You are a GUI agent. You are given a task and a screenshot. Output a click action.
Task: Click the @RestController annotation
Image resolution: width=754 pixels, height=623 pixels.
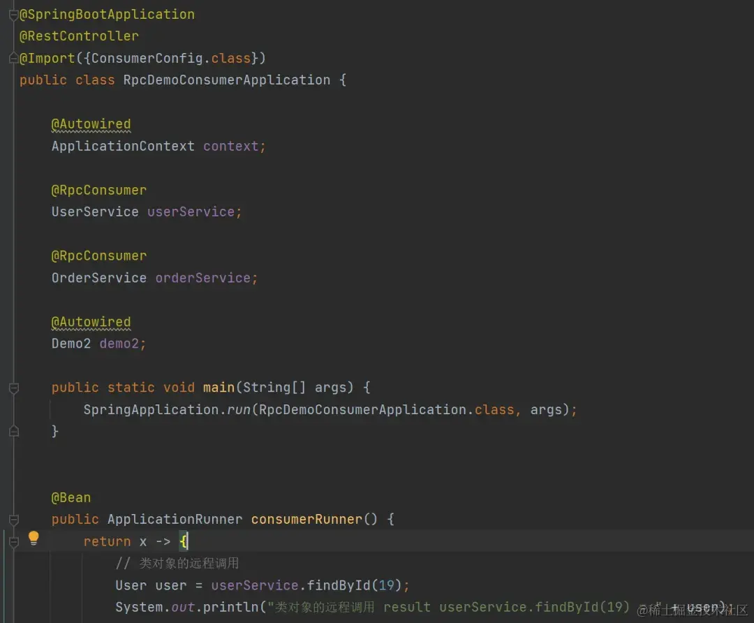point(79,36)
